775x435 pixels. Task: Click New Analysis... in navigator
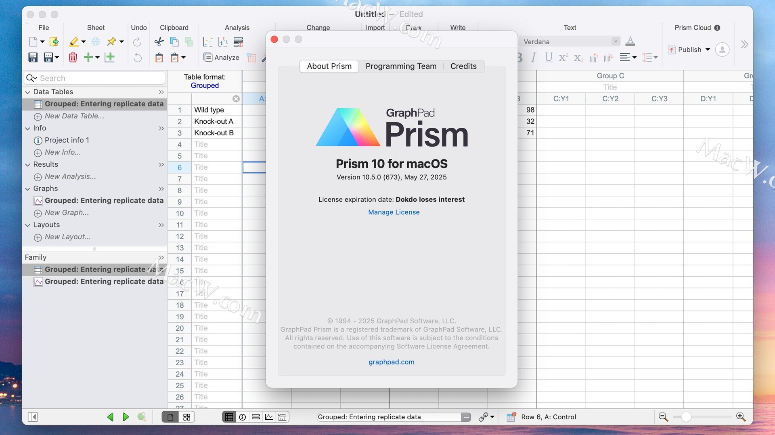(70, 176)
